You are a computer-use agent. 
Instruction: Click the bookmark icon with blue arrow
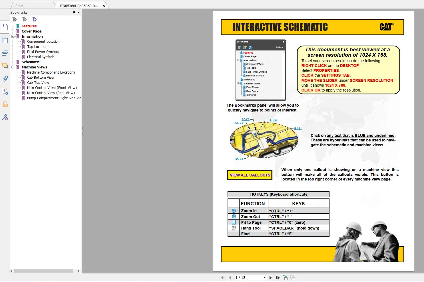[x=35, y=20]
